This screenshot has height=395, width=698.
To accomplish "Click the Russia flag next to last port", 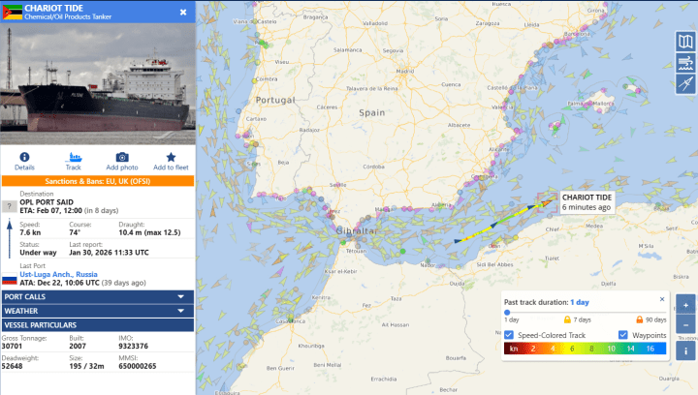I will coord(10,279).
